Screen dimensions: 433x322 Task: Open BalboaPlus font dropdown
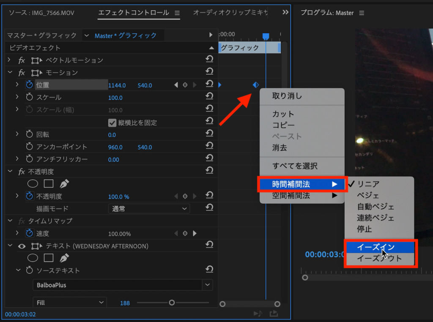[207, 285]
